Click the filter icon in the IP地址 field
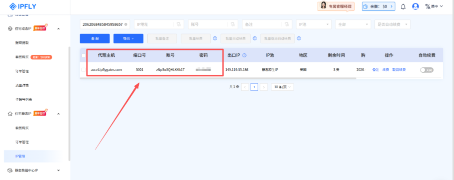 pos(178,24)
